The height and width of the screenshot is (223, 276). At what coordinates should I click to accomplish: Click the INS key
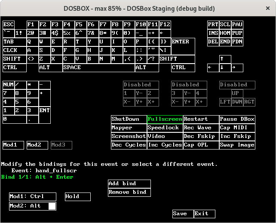[x=213, y=33]
